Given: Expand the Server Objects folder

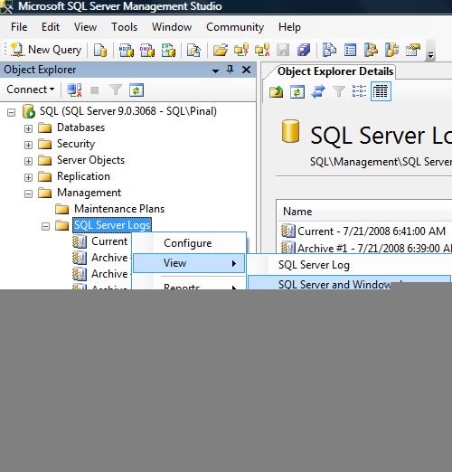Looking at the screenshot, I should 28,161.
